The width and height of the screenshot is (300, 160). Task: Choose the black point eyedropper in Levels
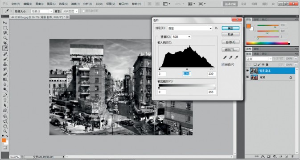pos(225,57)
